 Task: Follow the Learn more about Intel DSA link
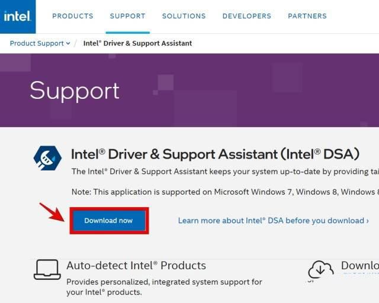click(273, 221)
